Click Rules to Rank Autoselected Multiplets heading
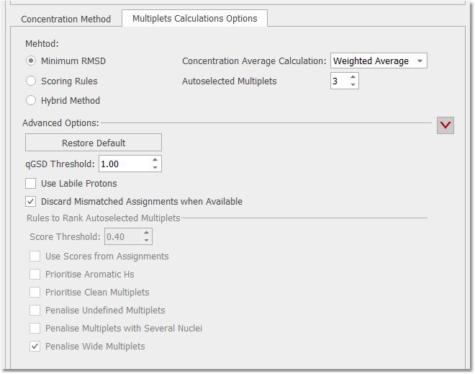475x374 pixels. [104, 218]
